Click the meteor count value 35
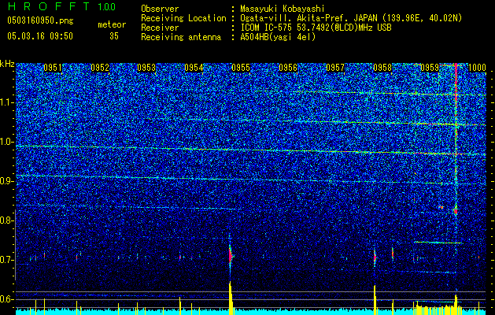The image size is (495, 315). pos(114,36)
